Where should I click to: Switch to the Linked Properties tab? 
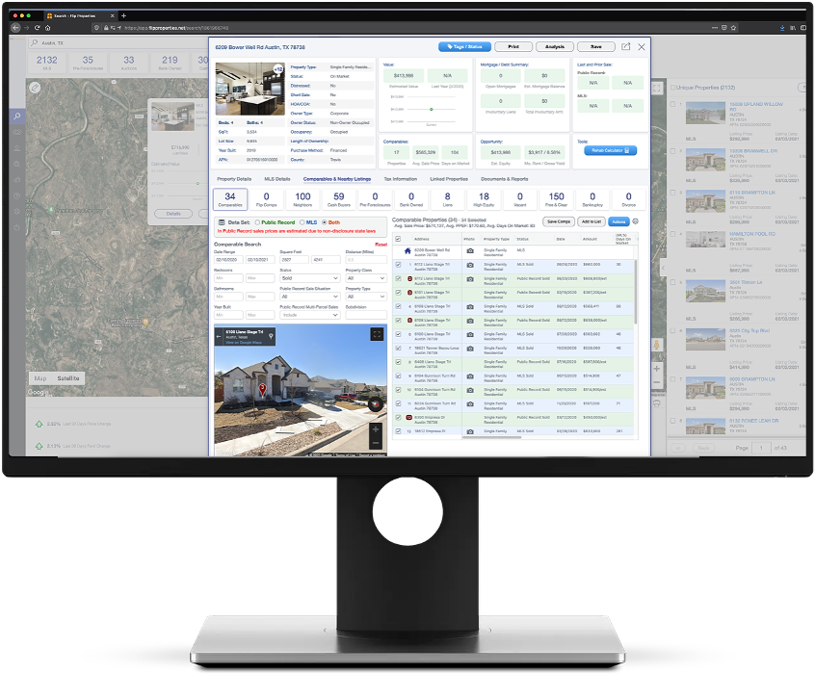click(x=449, y=179)
